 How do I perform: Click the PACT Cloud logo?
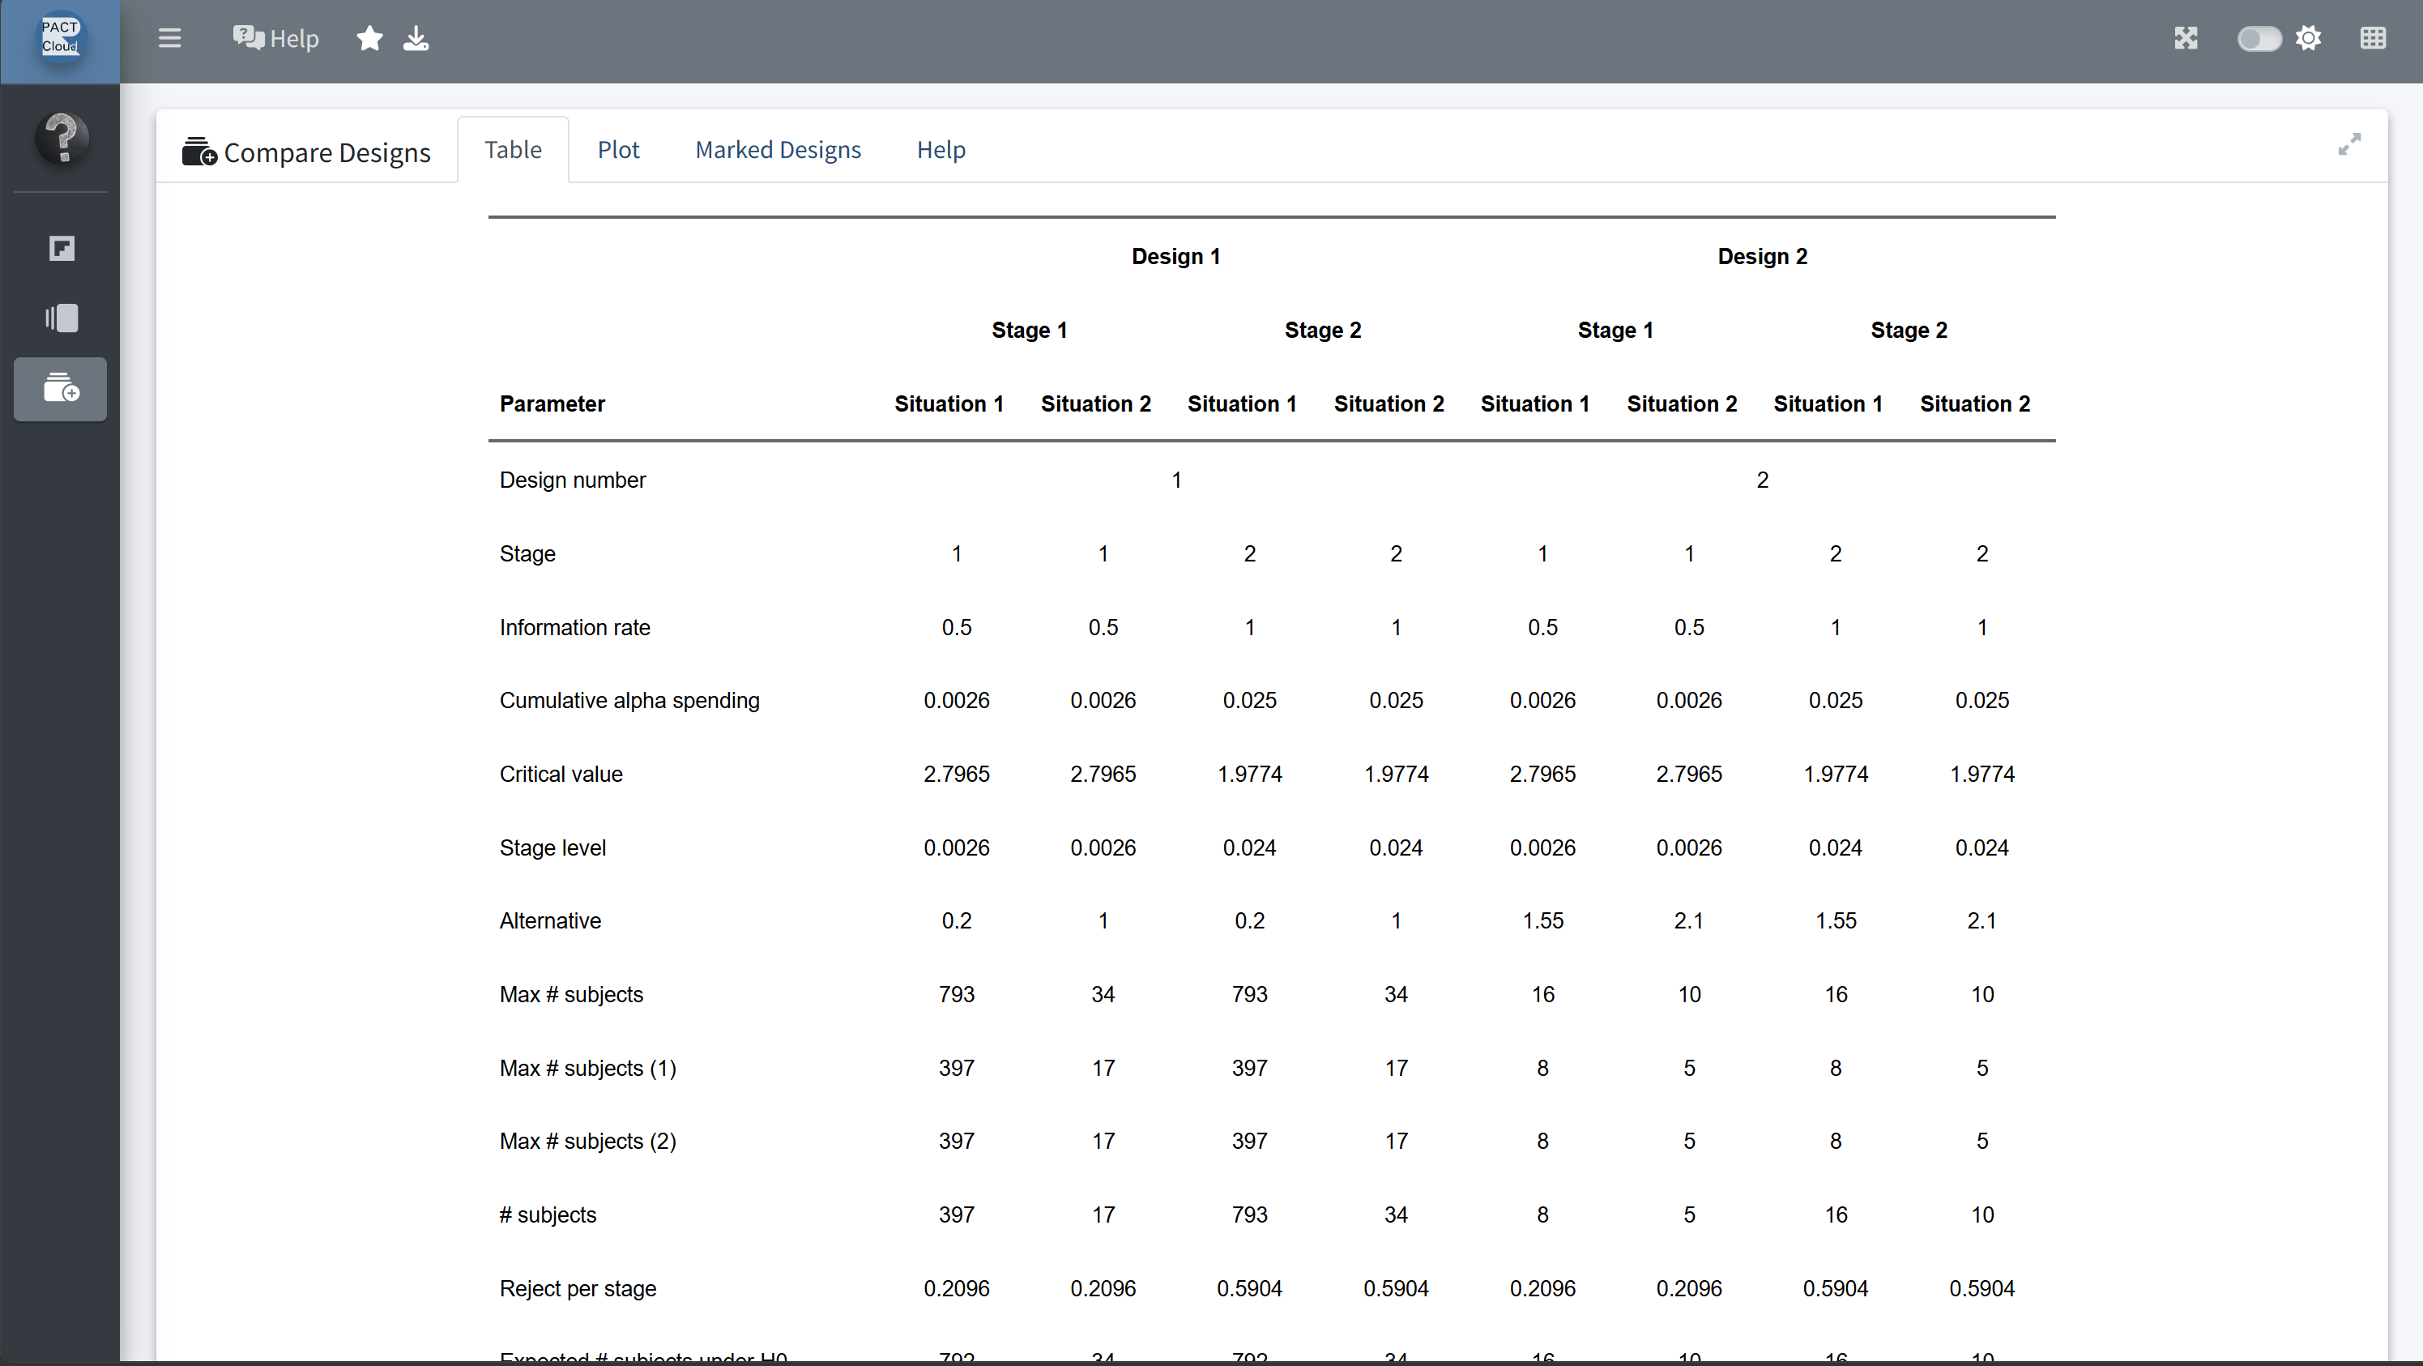[x=60, y=37]
